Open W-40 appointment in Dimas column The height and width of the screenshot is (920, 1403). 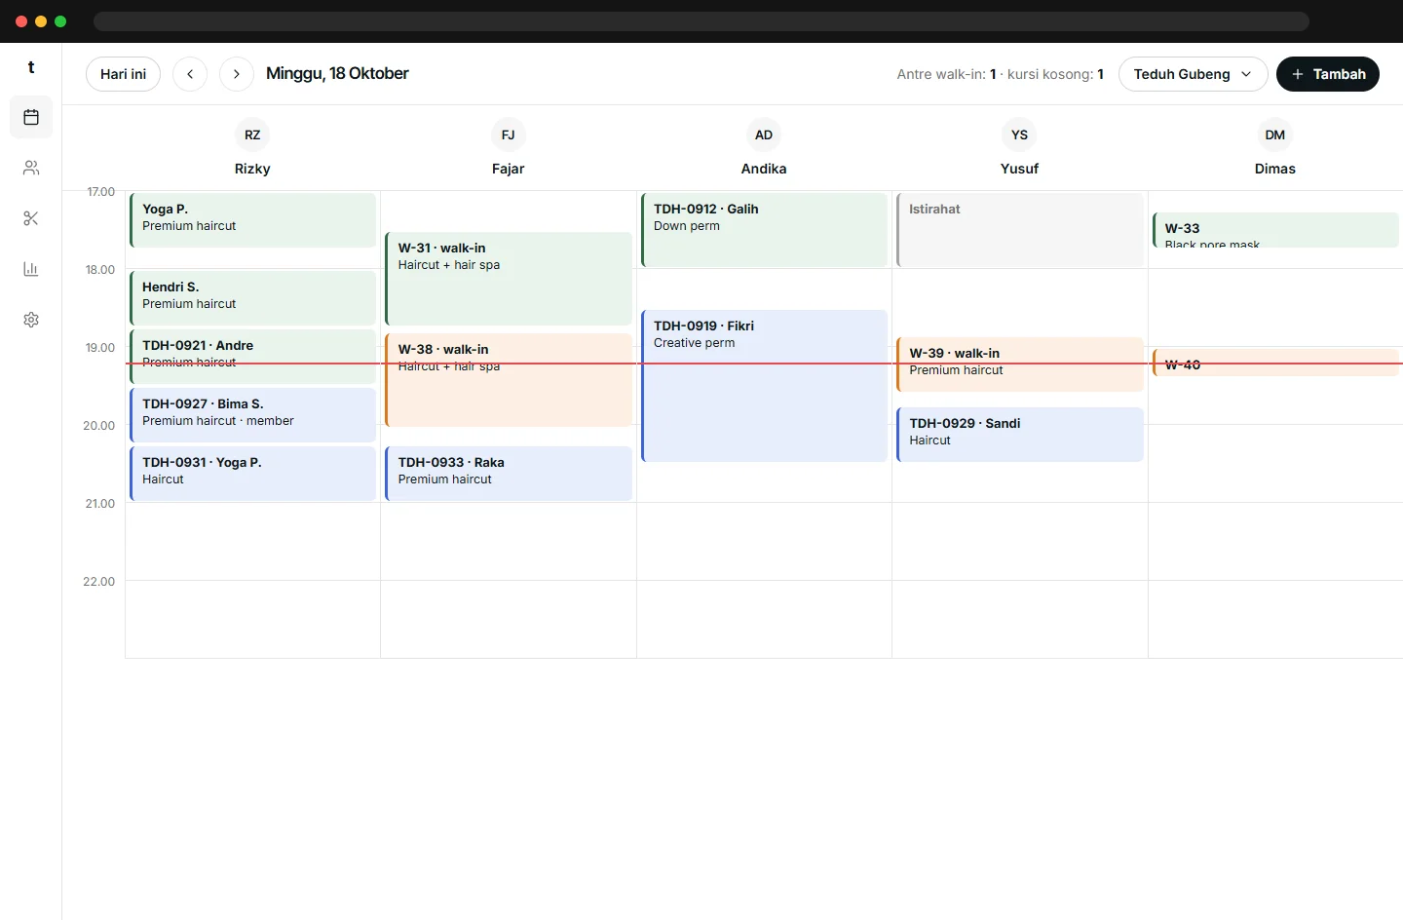click(x=1275, y=363)
